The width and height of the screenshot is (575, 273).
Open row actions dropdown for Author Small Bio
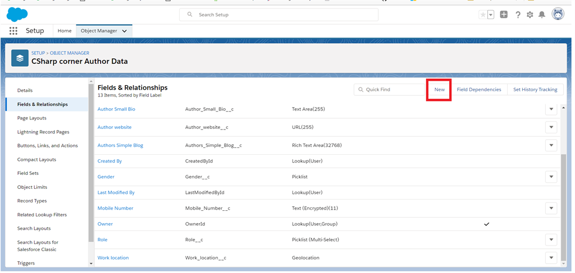(551, 109)
